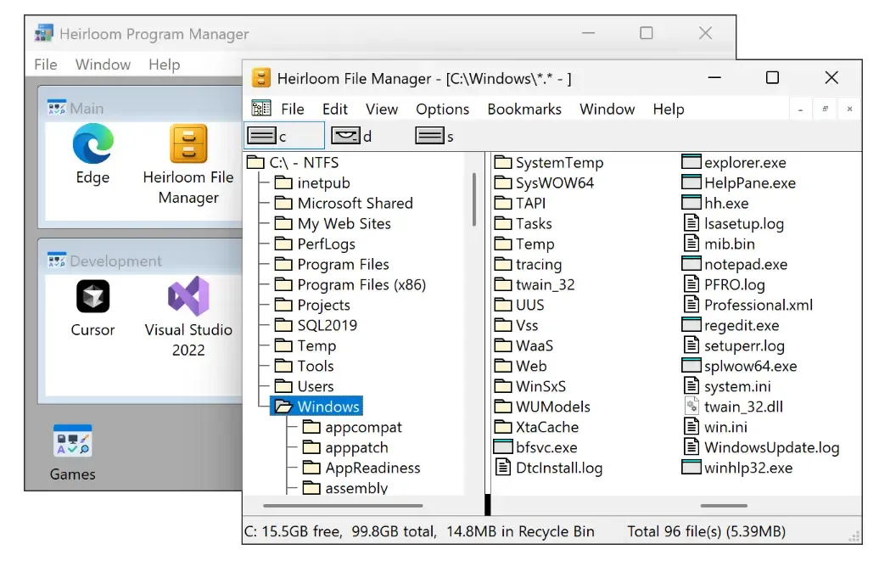The width and height of the screenshot is (879, 561).
Task: Select SQL2019 folder in tree
Action: (x=316, y=325)
